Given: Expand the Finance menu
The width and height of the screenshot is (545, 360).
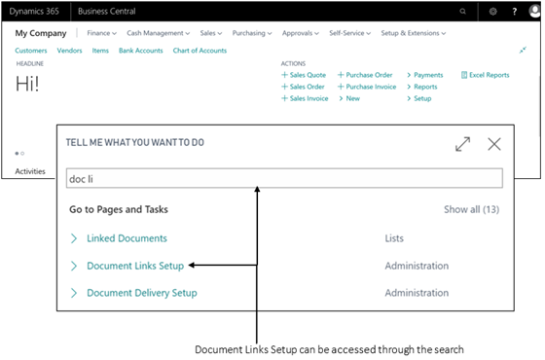Looking at the screenshot, I should (102, 33).
